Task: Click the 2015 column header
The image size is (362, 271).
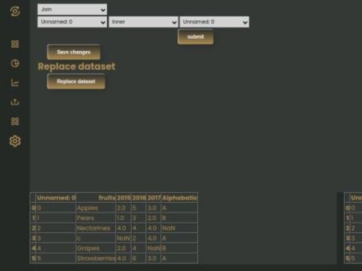Action: coord(123,198)
